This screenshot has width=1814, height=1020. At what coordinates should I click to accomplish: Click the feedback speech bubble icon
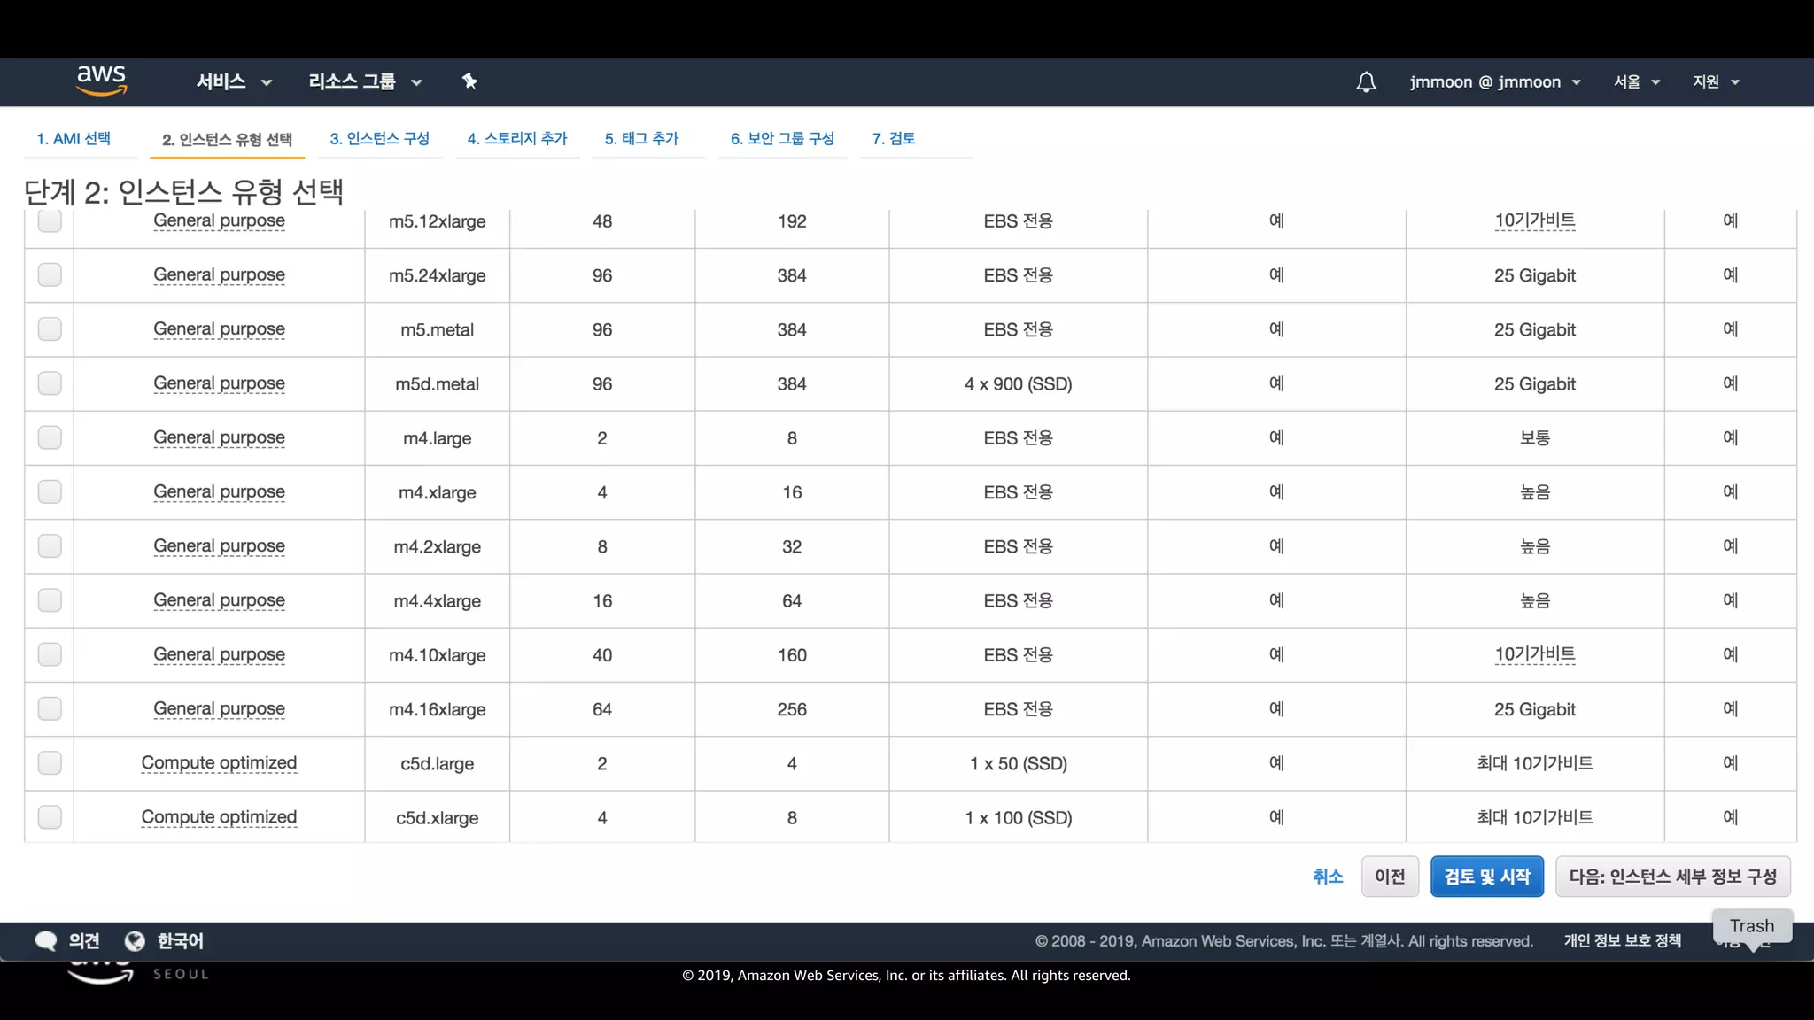pos(45,941)
